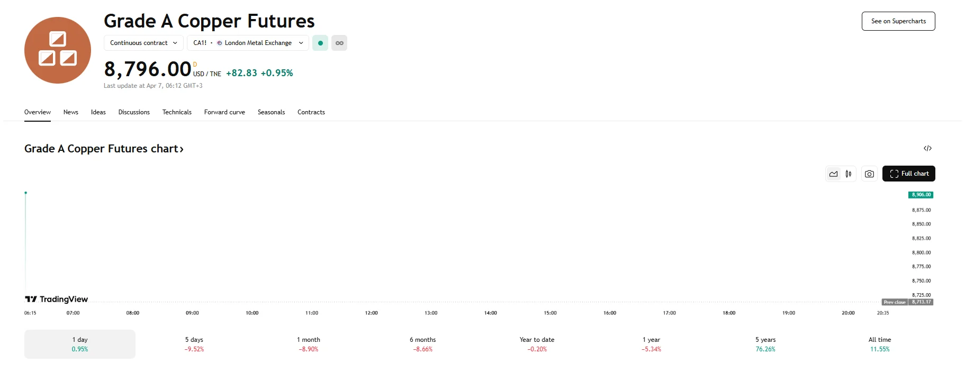The image size is (965, 372).
Task: Click the TradingView logo on chart
Action: [57, 299]
